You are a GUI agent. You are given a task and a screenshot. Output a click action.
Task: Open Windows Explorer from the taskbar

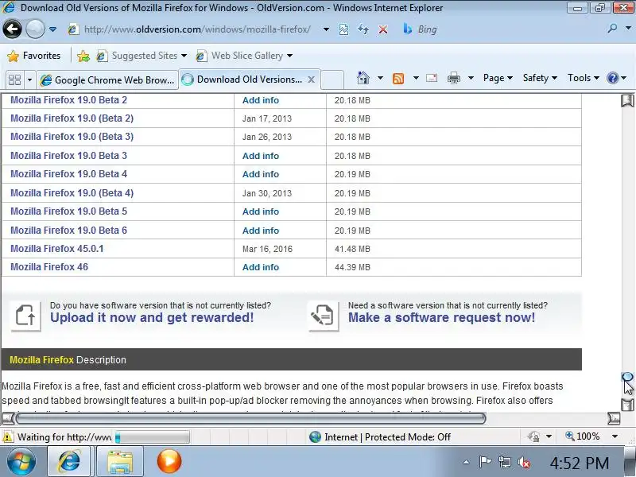120,462
